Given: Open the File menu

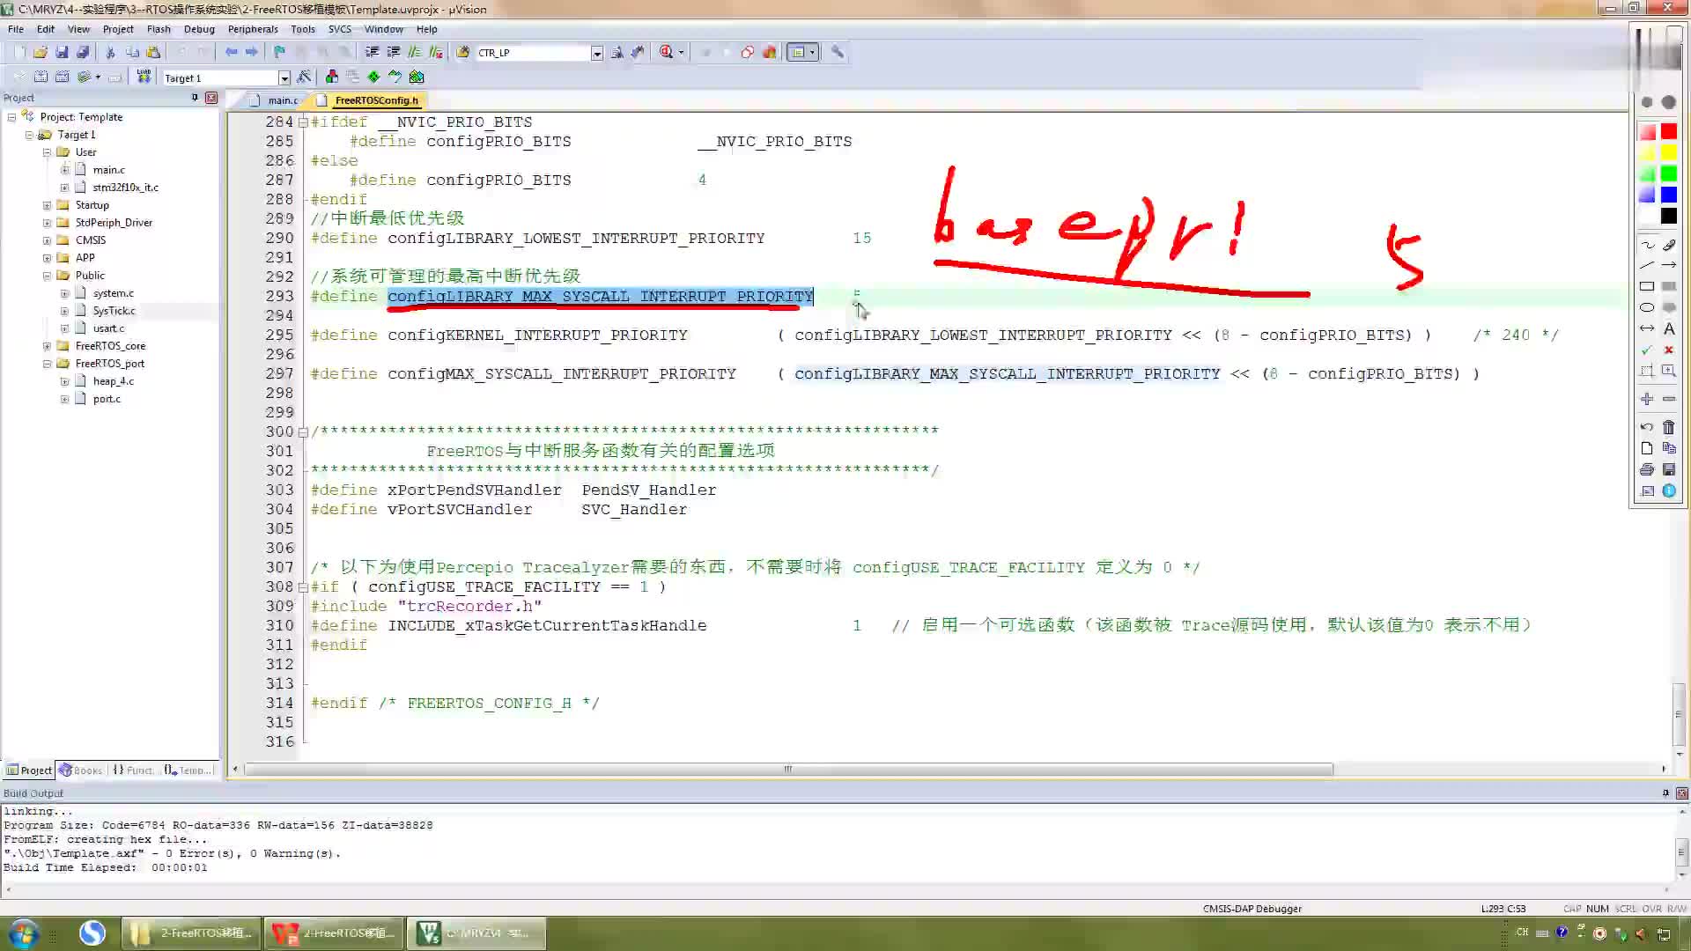Looking at the screenshot, I should (16, 29).
